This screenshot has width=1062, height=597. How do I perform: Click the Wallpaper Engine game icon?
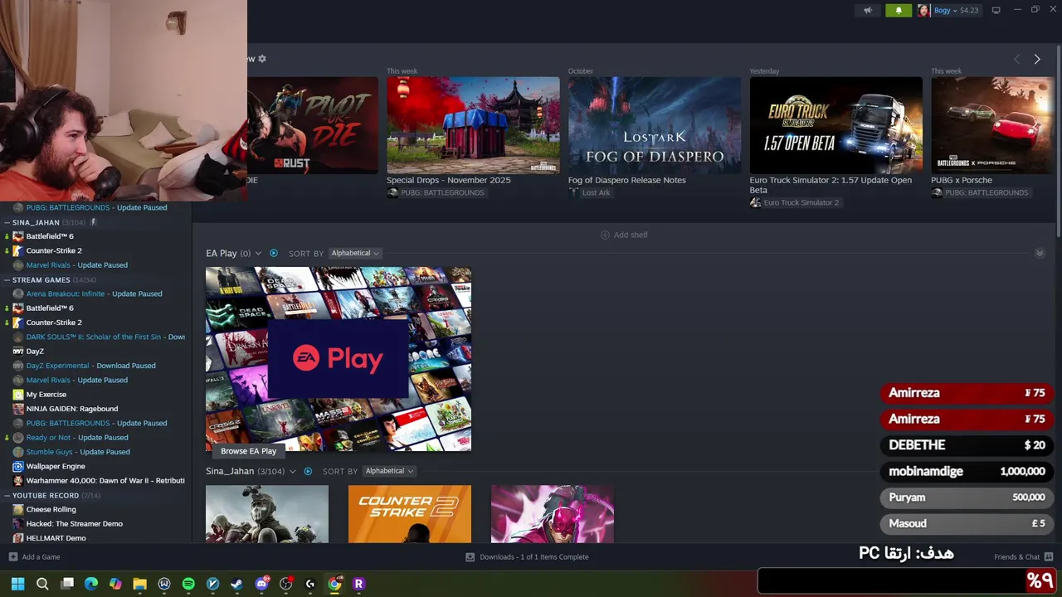point(18,466)
